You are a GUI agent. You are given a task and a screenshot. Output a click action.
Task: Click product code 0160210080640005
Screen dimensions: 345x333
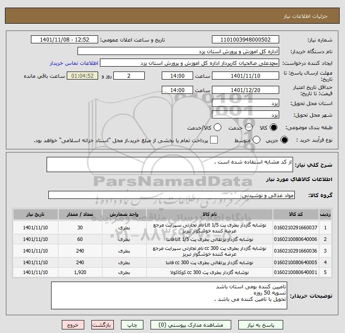[x=296, y=262]
